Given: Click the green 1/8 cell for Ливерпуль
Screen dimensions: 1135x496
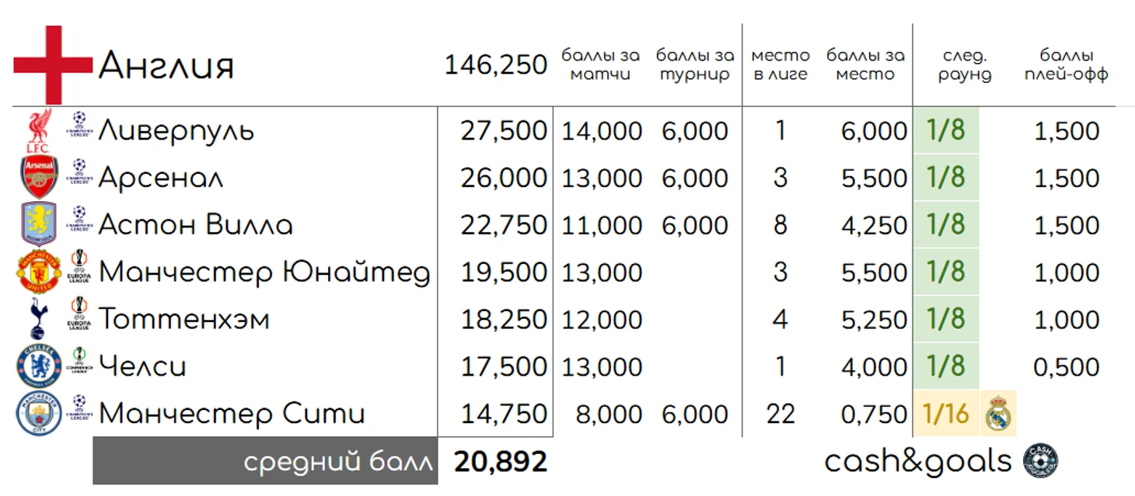Looking at the screenshot, I should tap(946, 130).
